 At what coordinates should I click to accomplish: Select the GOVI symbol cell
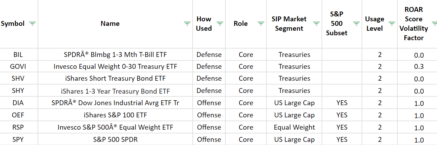click(19, 66)
